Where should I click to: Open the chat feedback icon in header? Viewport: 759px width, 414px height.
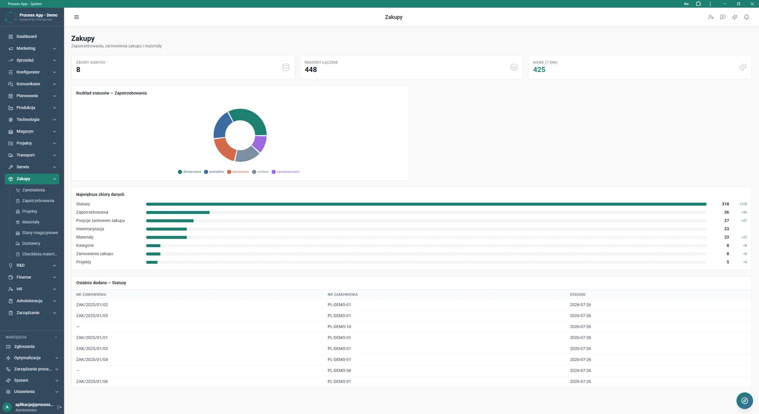(722, 17)
